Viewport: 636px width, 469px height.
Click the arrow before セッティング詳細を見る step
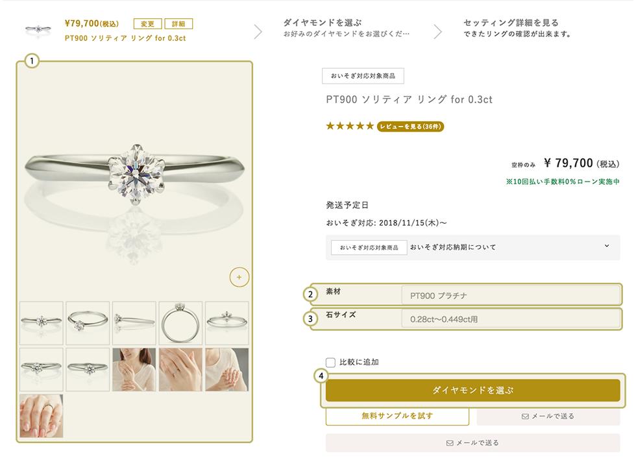coord(437,32)
